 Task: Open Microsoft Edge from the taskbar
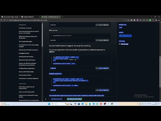[x=90, y=104]
